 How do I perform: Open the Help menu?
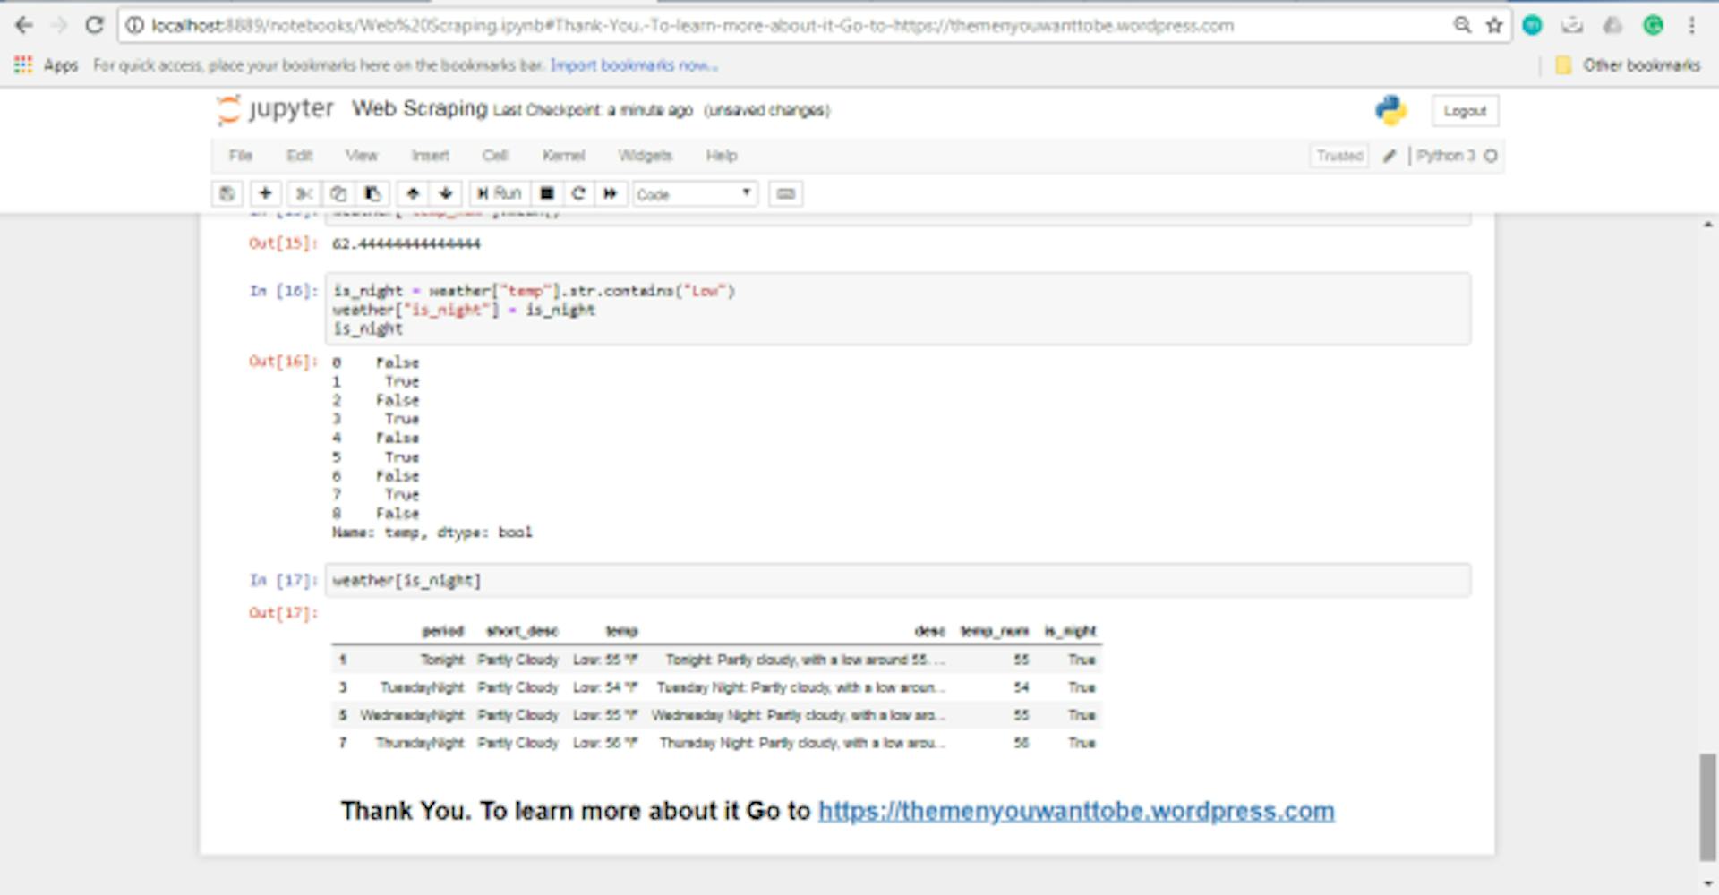(x=722, y=156)
